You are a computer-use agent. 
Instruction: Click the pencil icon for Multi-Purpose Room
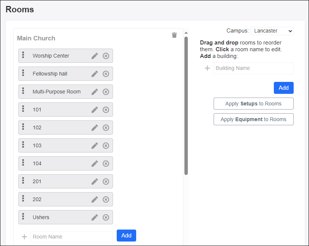pos(95,92)
